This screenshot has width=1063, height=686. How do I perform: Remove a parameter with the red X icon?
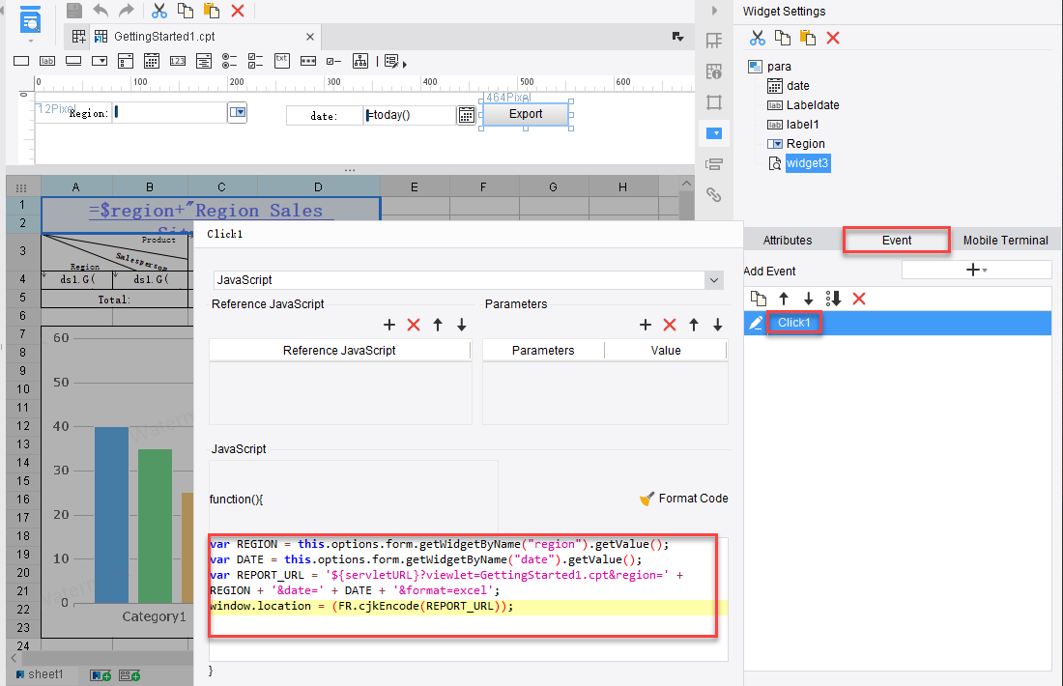tap(670, 325)
